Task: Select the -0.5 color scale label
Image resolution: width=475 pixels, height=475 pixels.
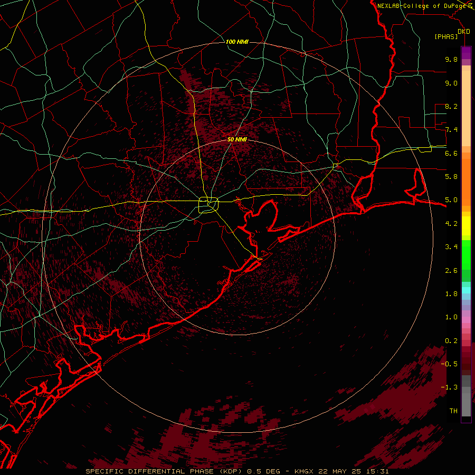Action: (x=449, y=364)
